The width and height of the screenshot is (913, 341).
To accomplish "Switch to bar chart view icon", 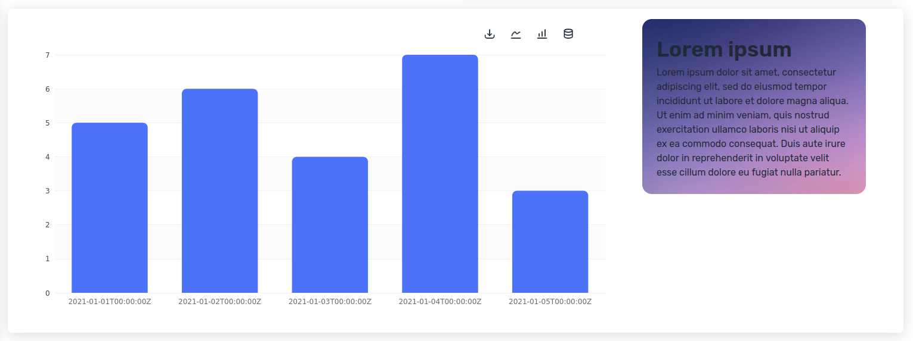I will (x=542, y=34).
